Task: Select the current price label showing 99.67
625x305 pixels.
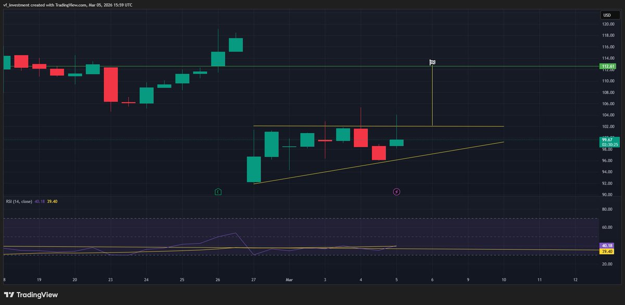Action: [607, 140]
